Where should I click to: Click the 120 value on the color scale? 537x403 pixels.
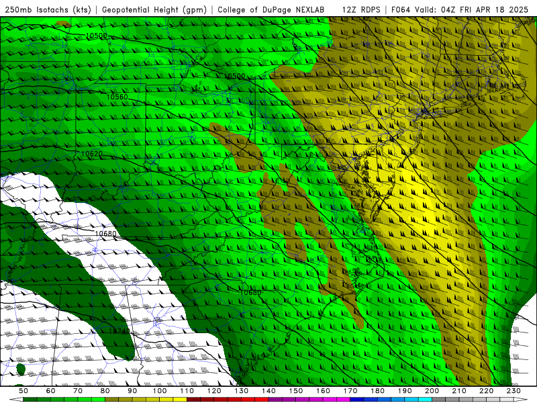(x=214, y=391)
